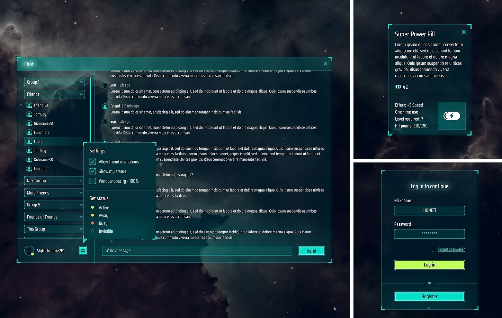The width and height of the screenshot is (502, 318).
Task: Open the chat settings gear icon
Action: [x=83, y=251]
